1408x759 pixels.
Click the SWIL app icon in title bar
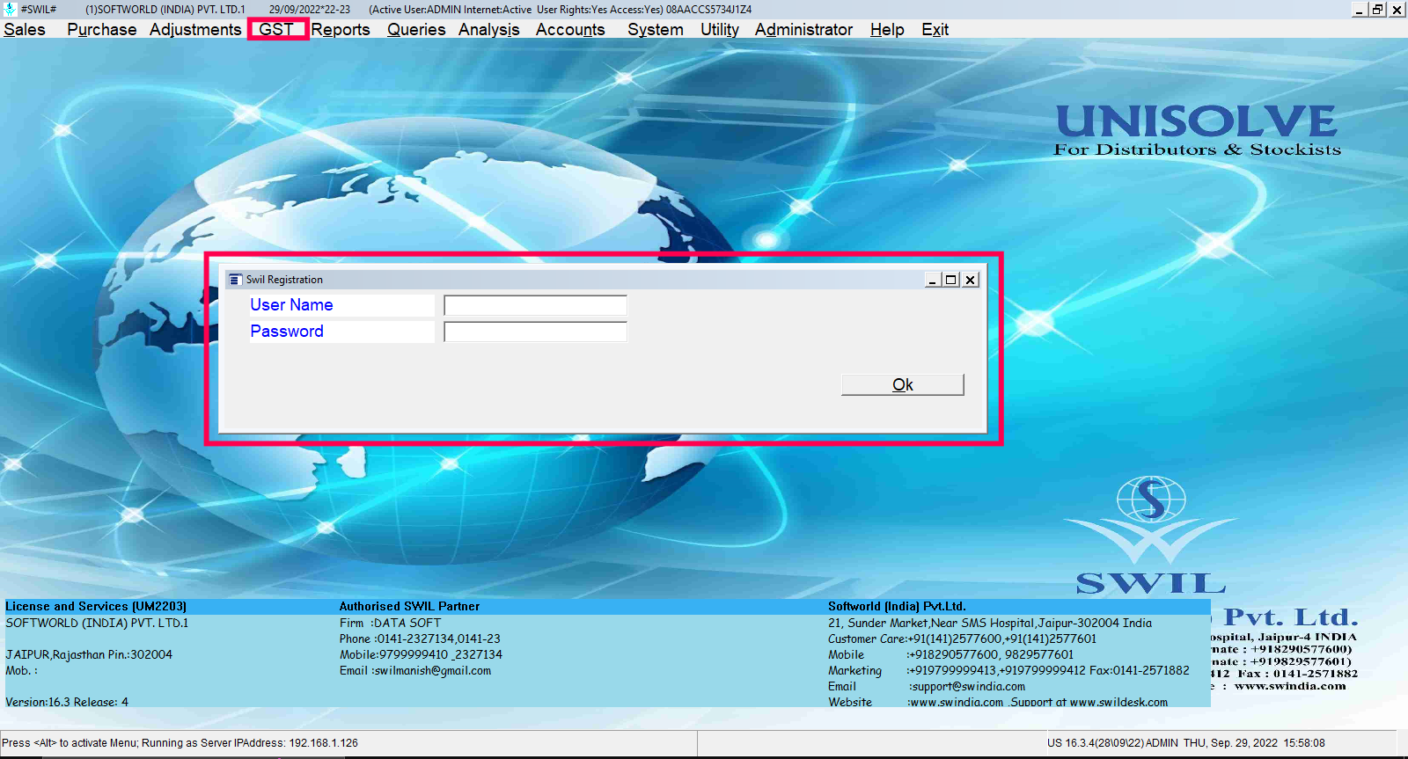(10, 9)
